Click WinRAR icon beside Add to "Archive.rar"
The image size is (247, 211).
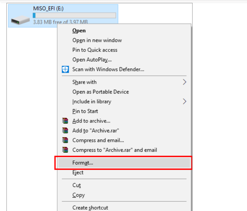(x=65, y=131)
